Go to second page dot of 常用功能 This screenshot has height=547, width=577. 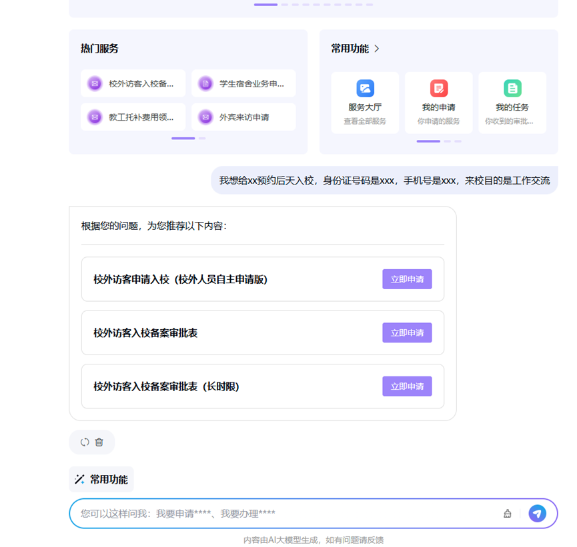click(448, 141)
